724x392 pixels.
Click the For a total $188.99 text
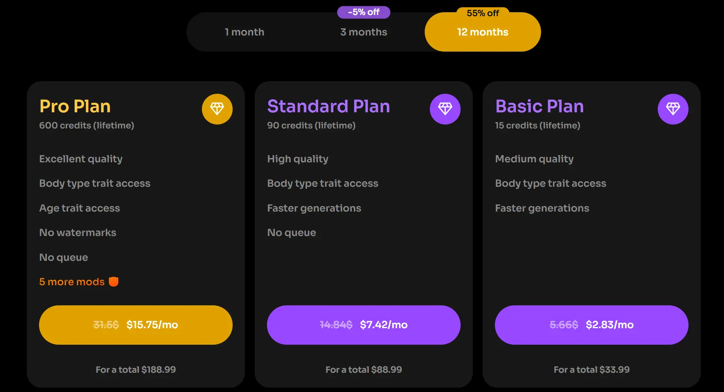click(136, 370)
